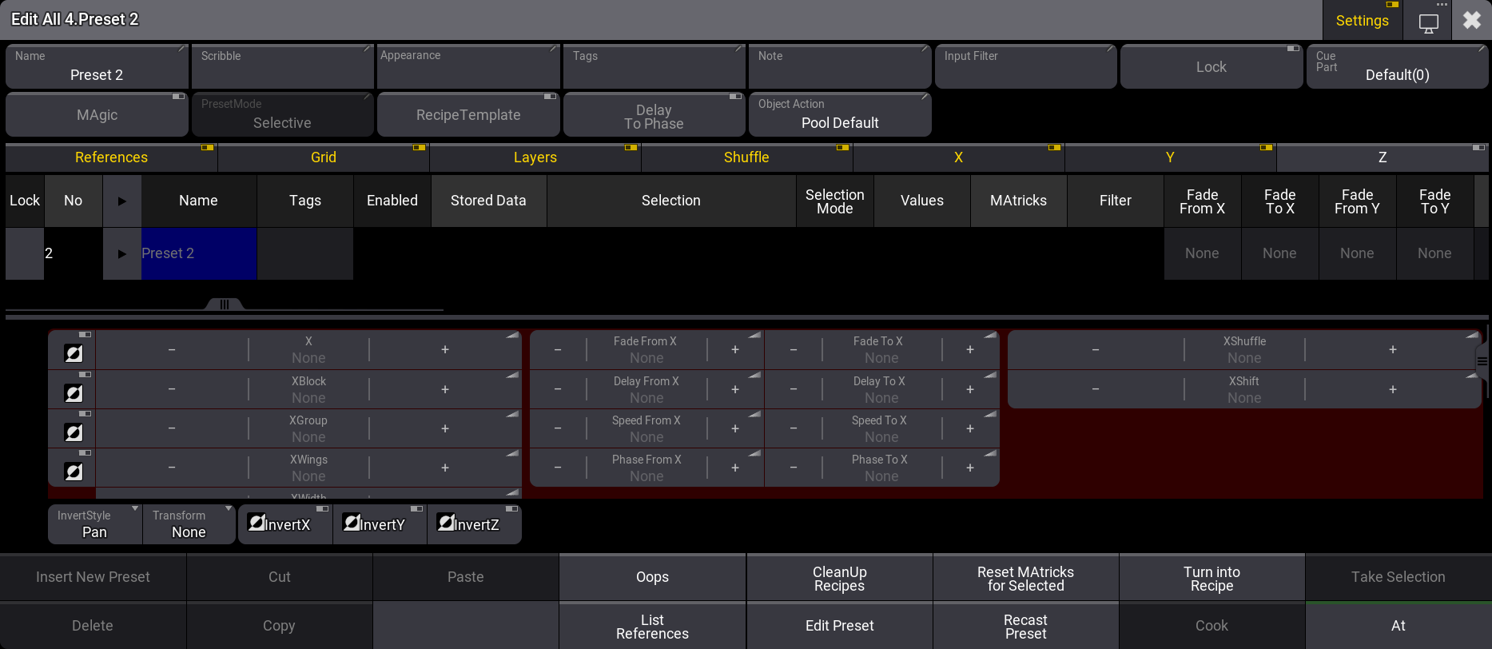
Task: Increase the XShuffle value with plus
Action: (1392, 349)
